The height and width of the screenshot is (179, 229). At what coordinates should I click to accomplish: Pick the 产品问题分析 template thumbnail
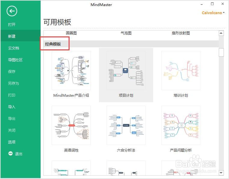pyautogui.click(x=181, y=125)
